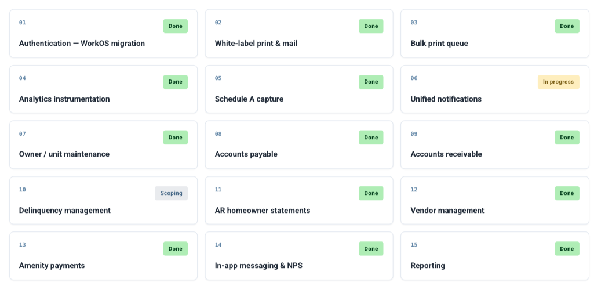Screen dimensions: 601x293
Task: Click number 10 on Delinquency management card
Action: point(22,190)
